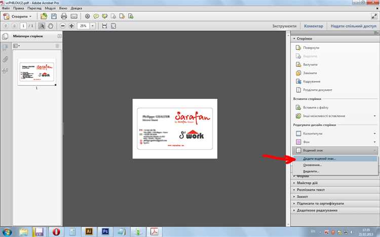Click the Send email envelope icon
The height and width of the screenshot is (237, 380).
pyautogui.click(x=74, y=16)
